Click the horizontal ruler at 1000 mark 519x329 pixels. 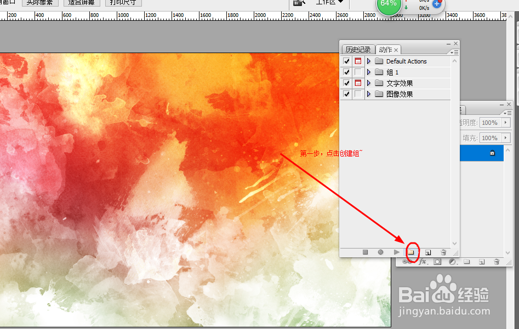(123, 15)
